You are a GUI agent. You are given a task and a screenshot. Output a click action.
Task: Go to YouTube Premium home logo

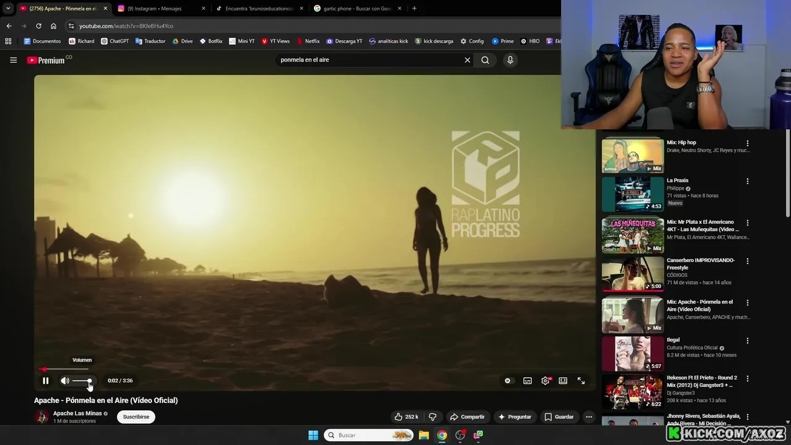coord(46,60)
